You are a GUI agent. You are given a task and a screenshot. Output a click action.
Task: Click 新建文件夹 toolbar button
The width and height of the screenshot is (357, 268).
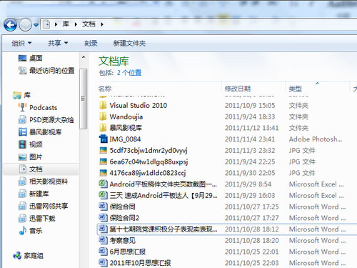pos(129,43)
